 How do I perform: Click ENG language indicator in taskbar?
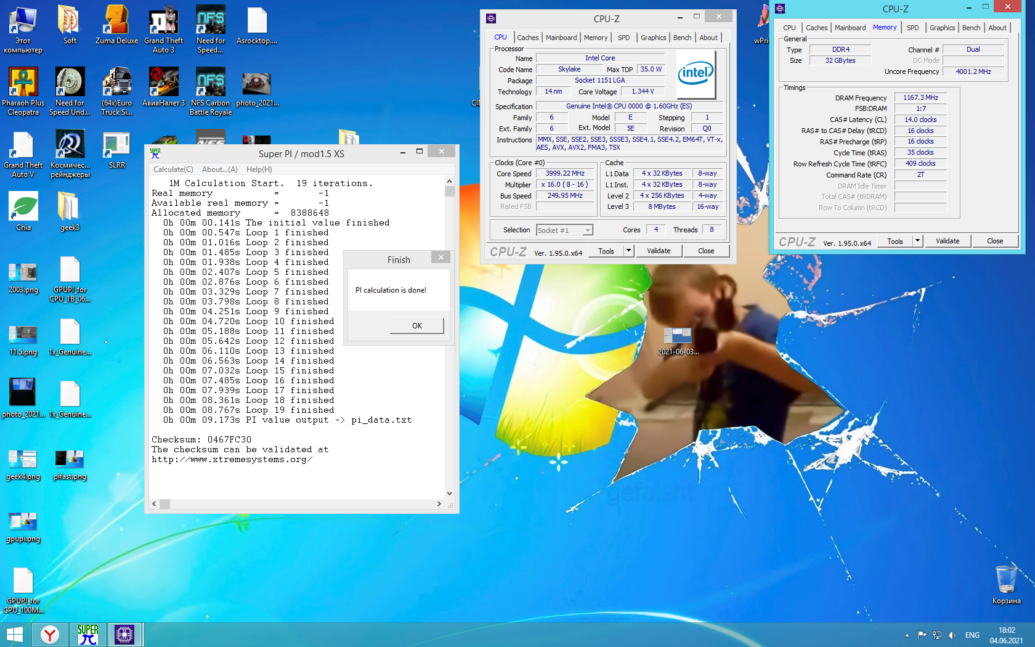point(972,635)
